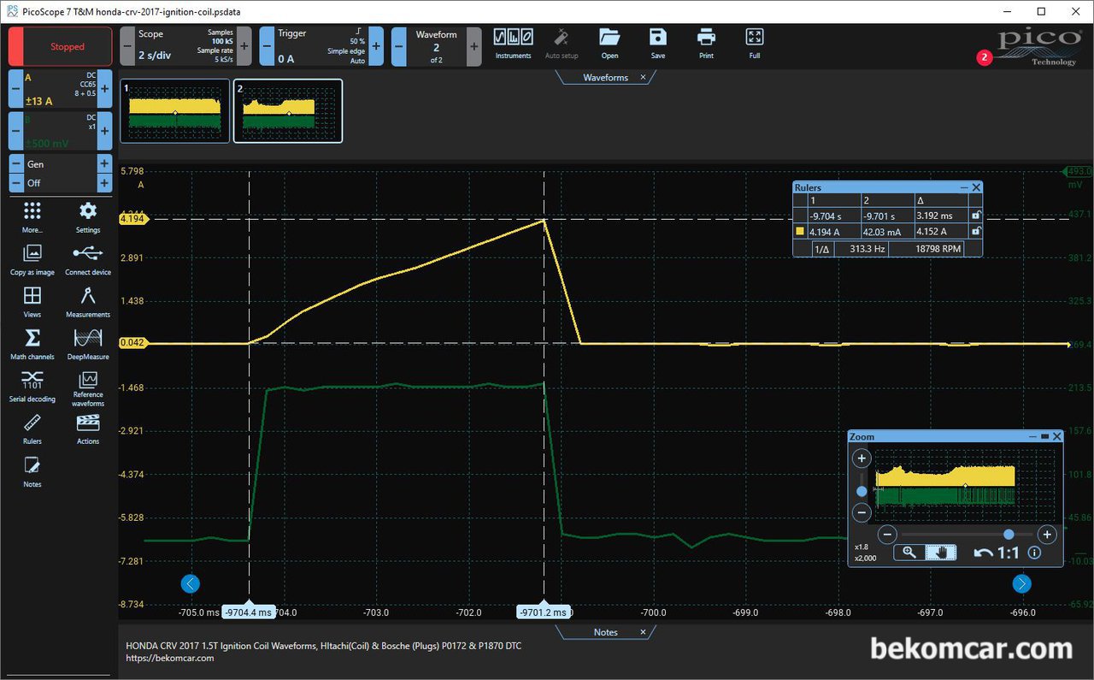Go to previous waveform with minus button

point(398,46)
